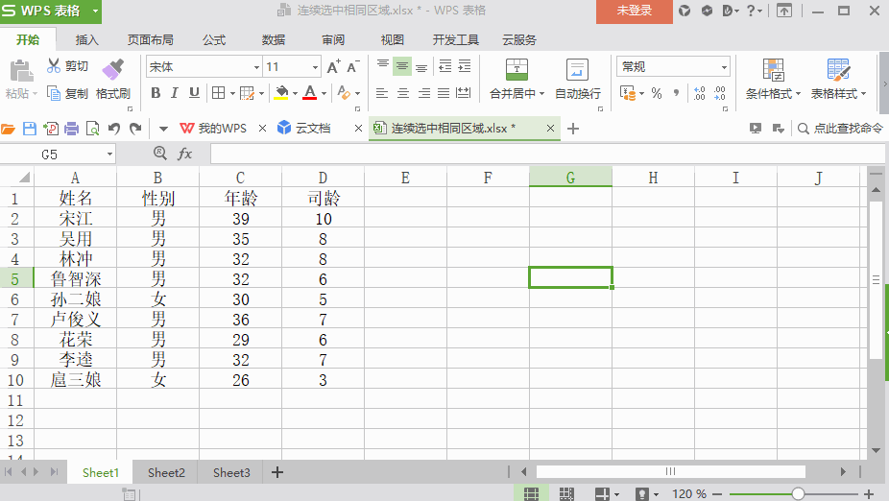Click the print preview icon
Screen dimensions: 889x501
92,129
